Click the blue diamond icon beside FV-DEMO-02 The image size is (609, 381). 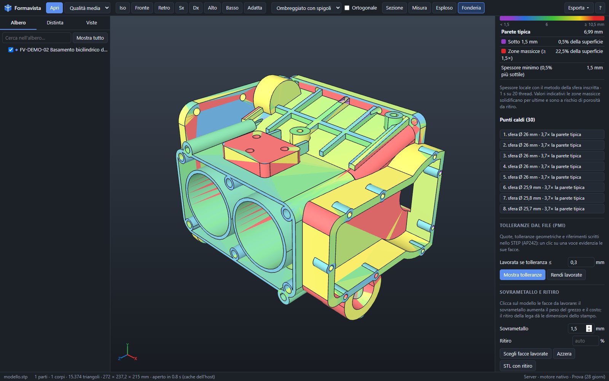(17, 50)
